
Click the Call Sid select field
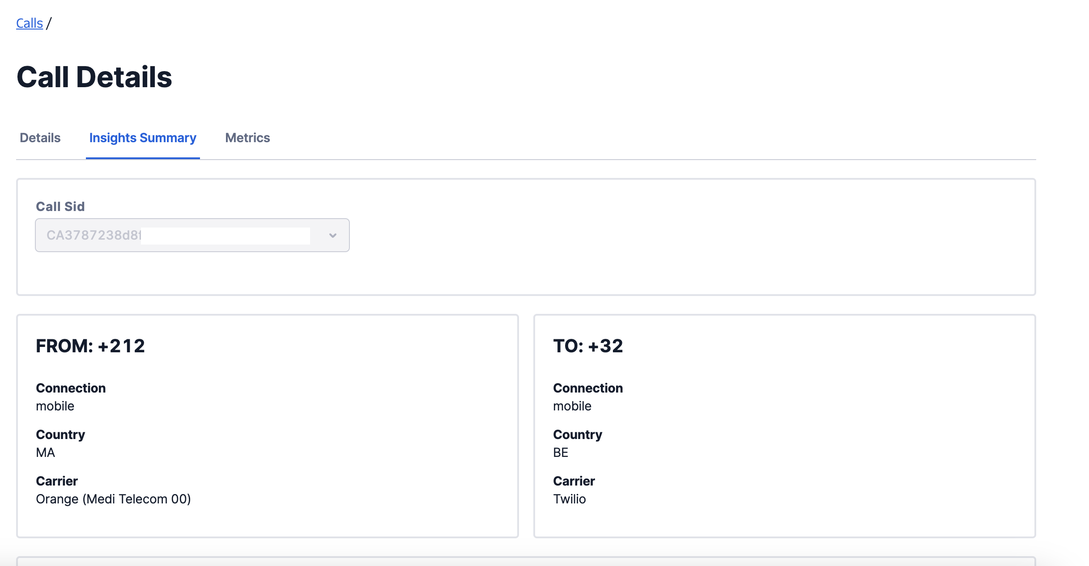pos(179,236)
